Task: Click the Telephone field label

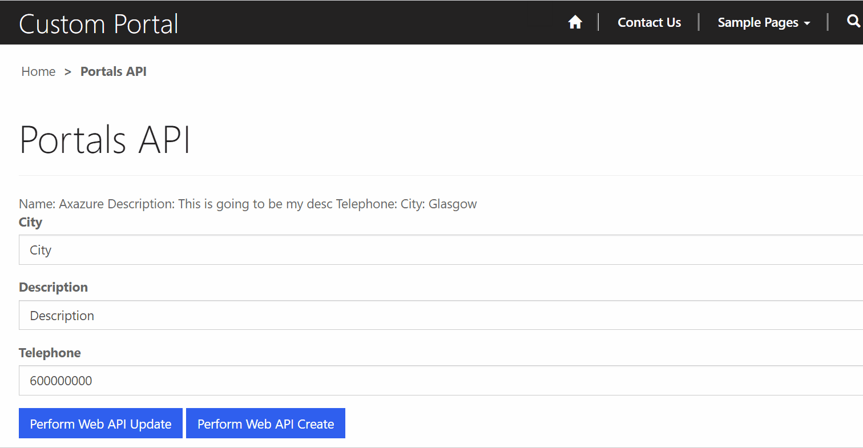Action: [50, 353]
